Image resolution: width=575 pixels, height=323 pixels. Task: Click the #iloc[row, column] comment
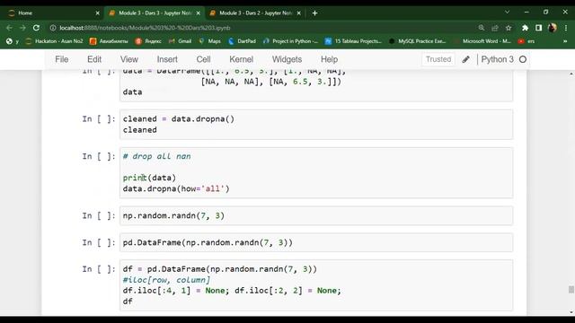coord(166,280)
